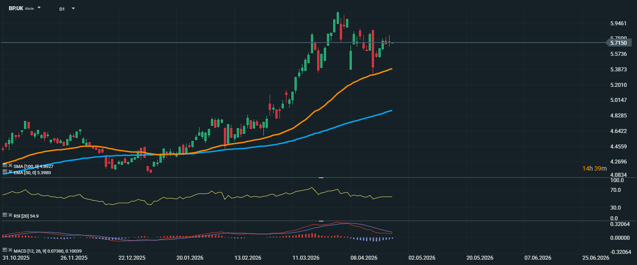Click price axis value 5.5736
The height and width of the screenshot is (265, 637).
click(x=618, y=54)
